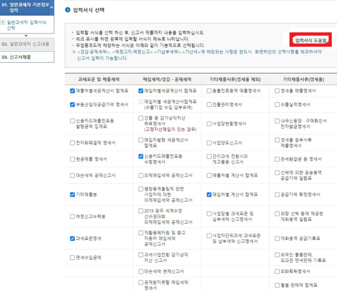Image resolution: width=337 pixels, height=292 pixels.
Task: Open the 02 일반과세자 신고내용 menu
Action: pyautogui.click(x=27, y=44)
